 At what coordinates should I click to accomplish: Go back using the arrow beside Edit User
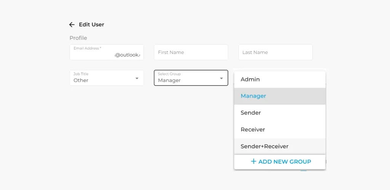tap(72, 25)
